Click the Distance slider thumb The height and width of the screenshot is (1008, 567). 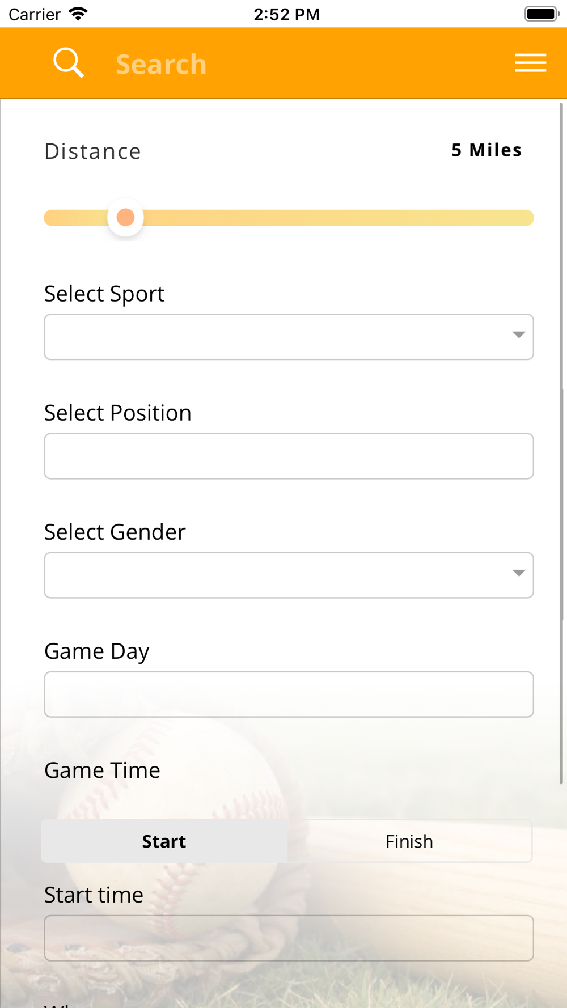(125, 217)
